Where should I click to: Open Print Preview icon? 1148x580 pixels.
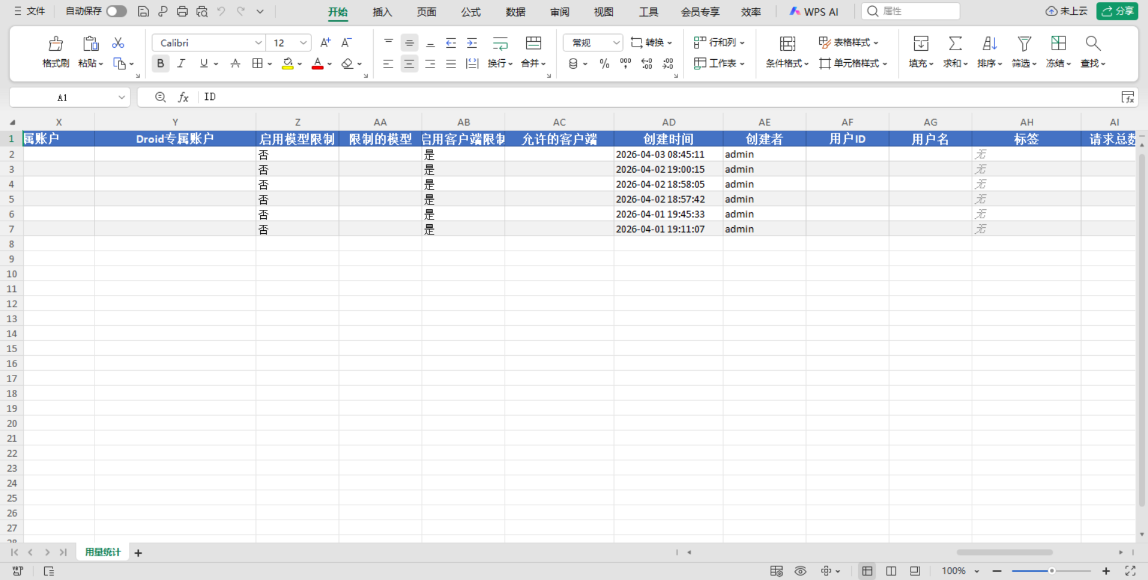coord(202,11)
